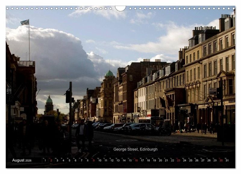
Task: Select date 21 in the calendar row
Action: [167, 160]
